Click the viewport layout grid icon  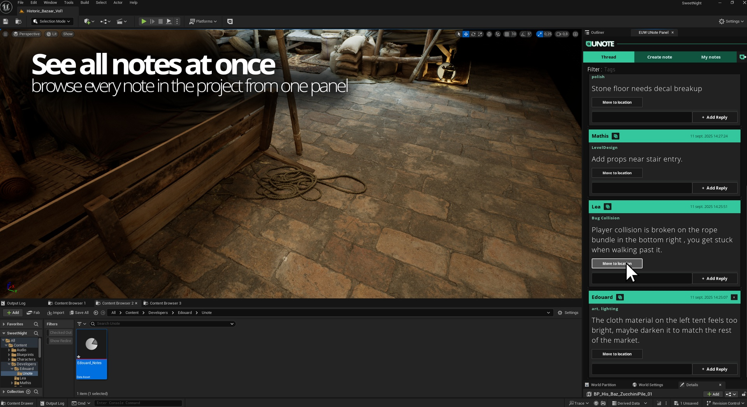click(575, 34)
